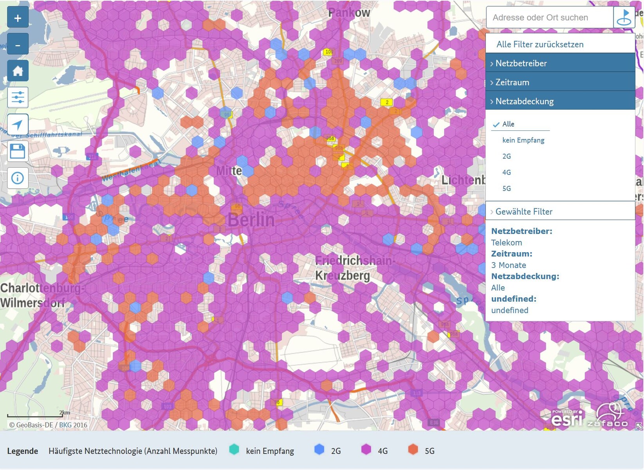The height and width of the screenshot is (470, 644).
Task: Click the 3 Monate filter value
Action: click(x=509, y=265)
